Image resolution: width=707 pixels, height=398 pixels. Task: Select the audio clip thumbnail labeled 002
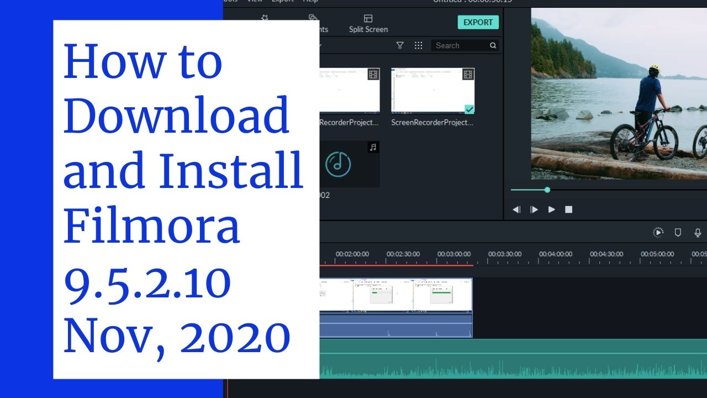pyautogui.click(x=349, y=164)
